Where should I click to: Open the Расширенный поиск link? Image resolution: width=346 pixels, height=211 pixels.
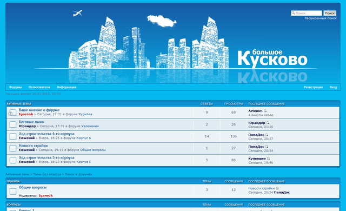coord(321,18)
